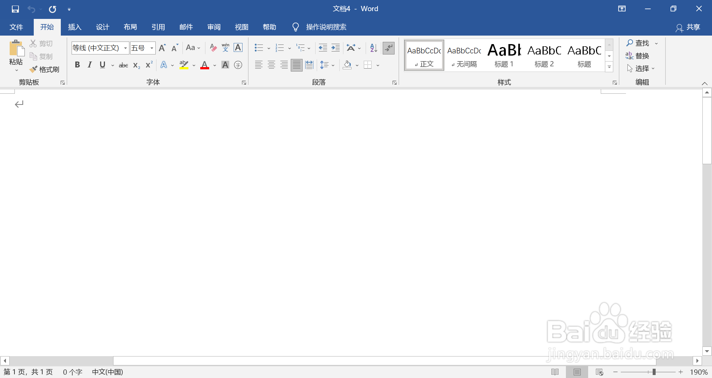Open the font size dropdown

pyautogui.click(x=152, y=48)
